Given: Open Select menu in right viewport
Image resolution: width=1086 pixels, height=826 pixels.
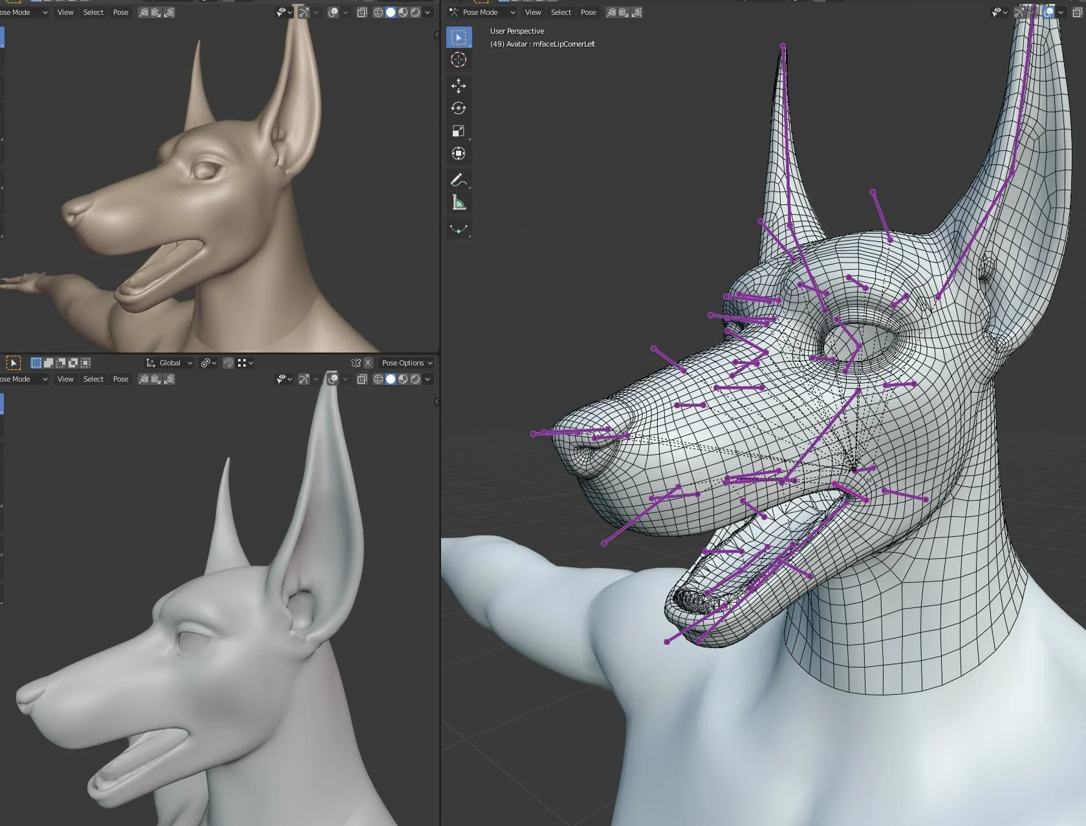Looking at the screenshot, I should coord(561,12).
